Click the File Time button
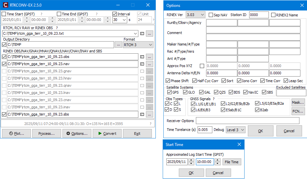This screenshot has height=179, width=307. pyautogui.click(x=232, y=162)
